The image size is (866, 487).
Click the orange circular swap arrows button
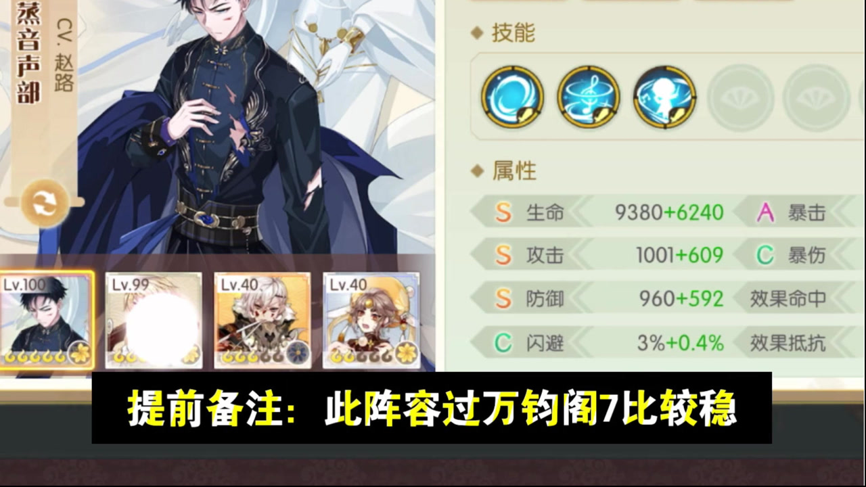[45, 202]
